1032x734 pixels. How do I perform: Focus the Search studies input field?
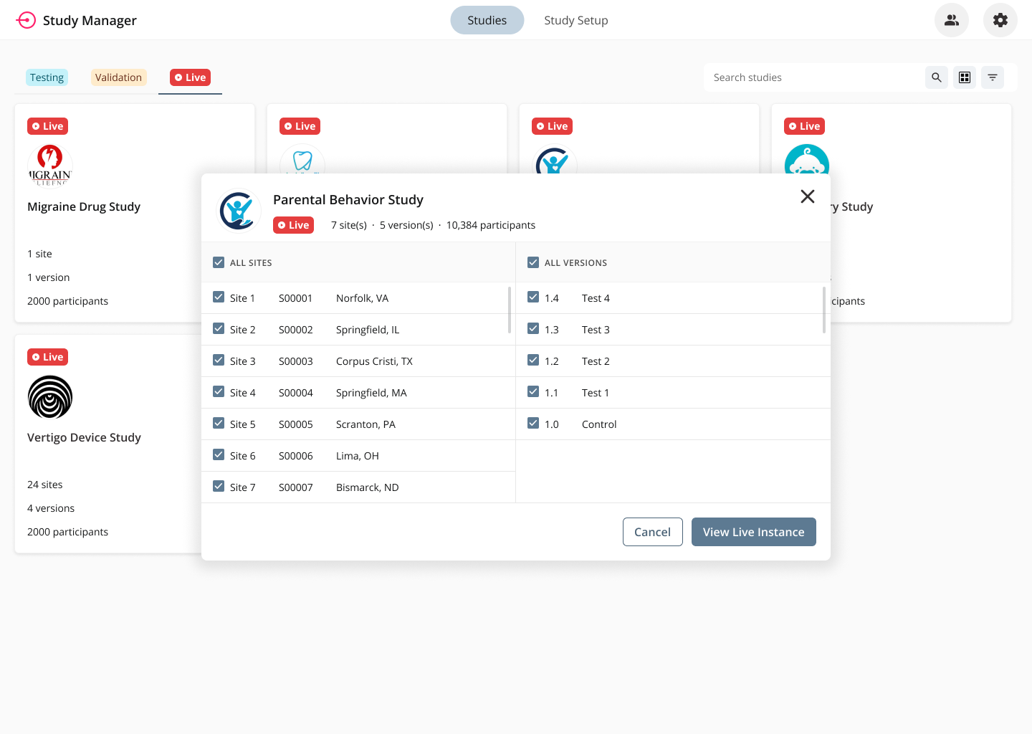pyautogui.click(x=813, y=77)
